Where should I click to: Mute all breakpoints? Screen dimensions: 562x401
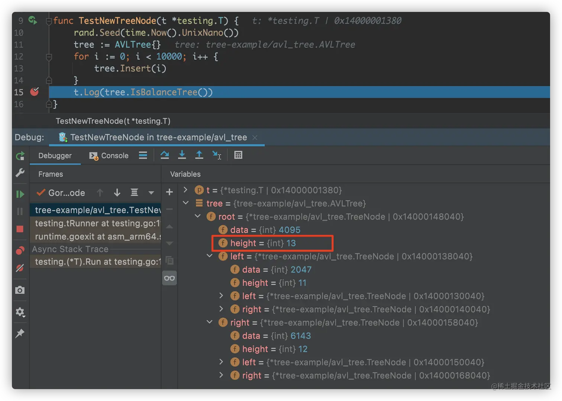click(20, 268)
